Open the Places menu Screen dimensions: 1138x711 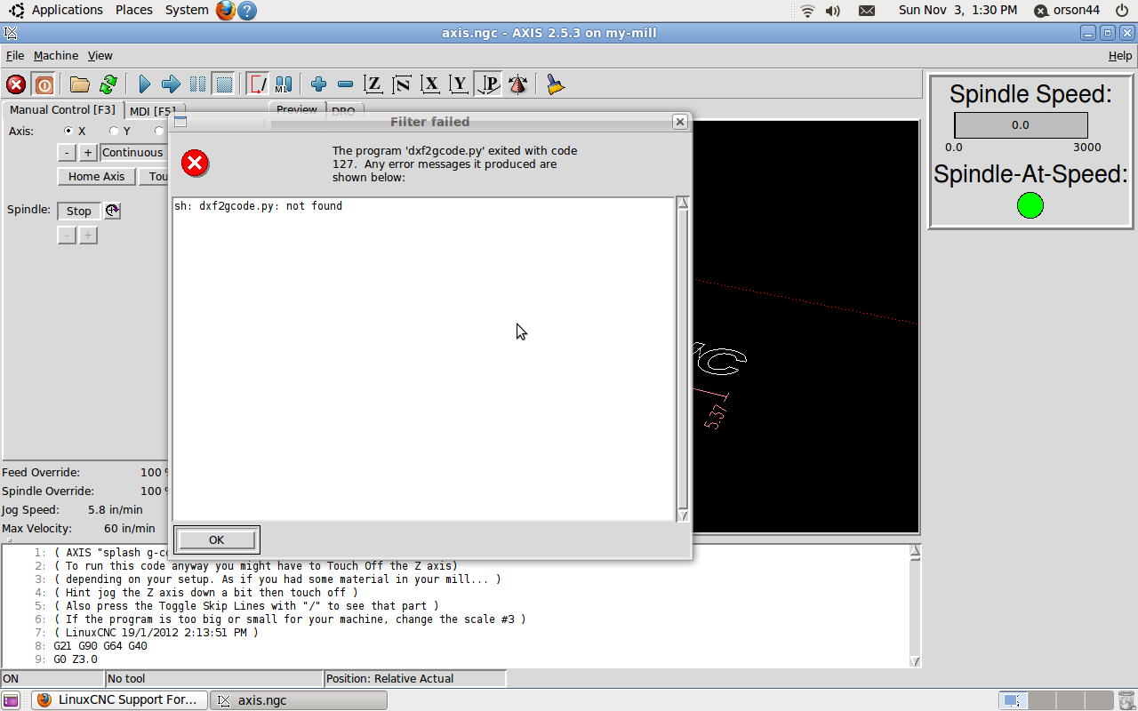coord(134,10)
